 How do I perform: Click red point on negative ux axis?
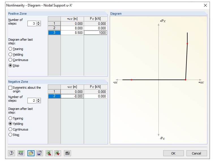pos(132,80)
